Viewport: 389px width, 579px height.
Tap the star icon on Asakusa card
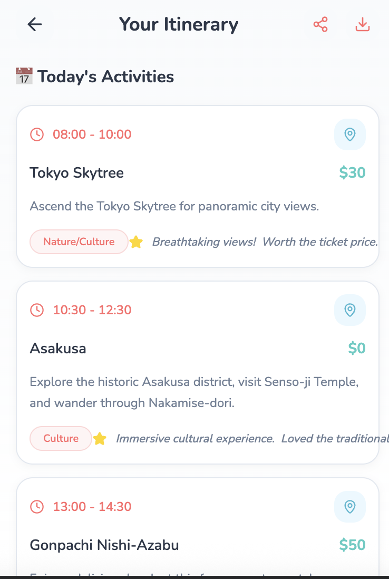point(100,439)
